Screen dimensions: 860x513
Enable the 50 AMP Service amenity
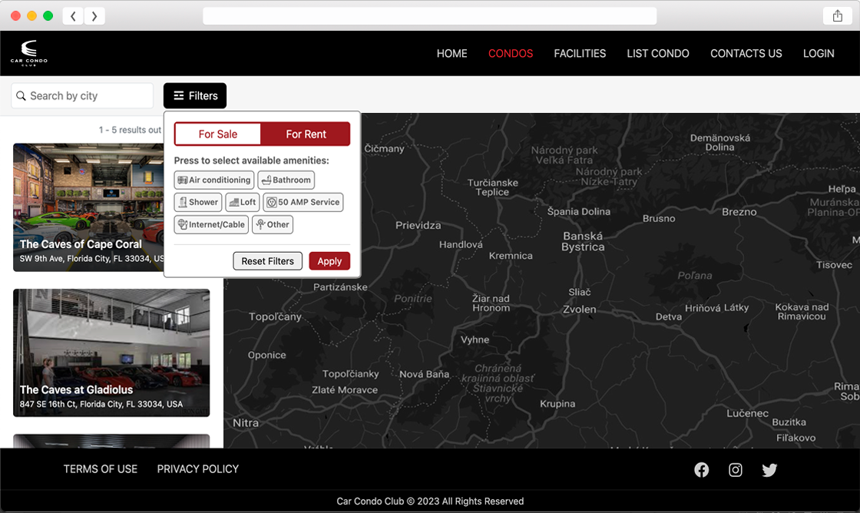[303, 203]
